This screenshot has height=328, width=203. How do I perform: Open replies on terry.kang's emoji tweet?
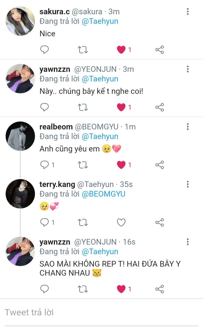pyautogui.click(x=45, y=222)
